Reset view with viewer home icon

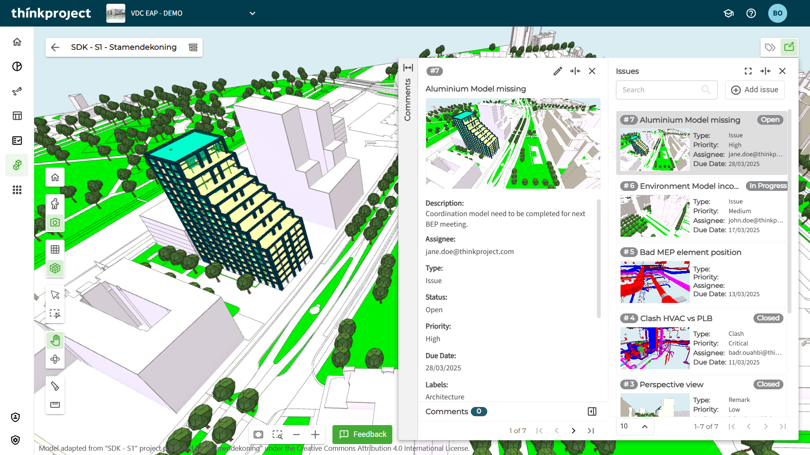[55, 177]
